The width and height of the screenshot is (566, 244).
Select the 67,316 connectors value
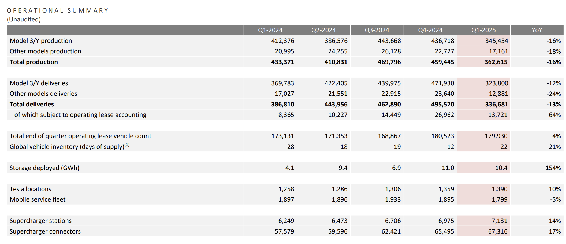pos(498,231)
